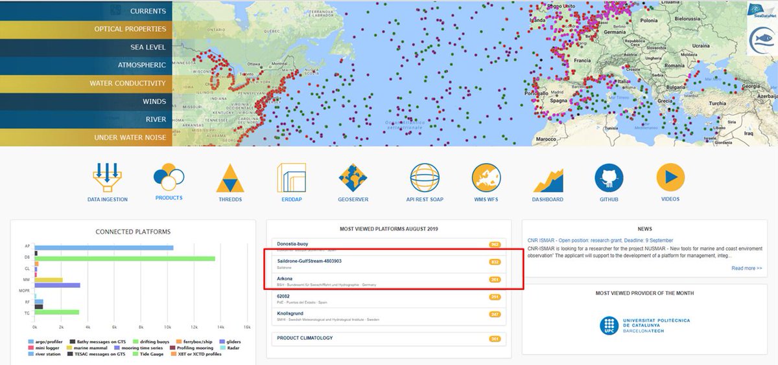Open the Knollsgrund platform link
Viewport: 778px width, 365px height.
point(291,314)
